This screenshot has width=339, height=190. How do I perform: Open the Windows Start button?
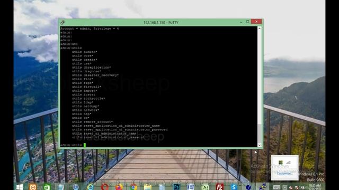click(20, 187)
